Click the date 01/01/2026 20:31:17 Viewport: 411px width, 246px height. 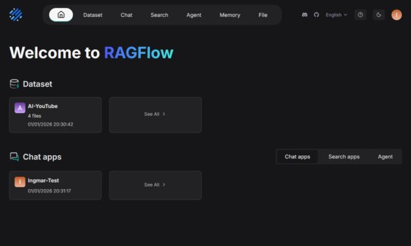[x=49, y=191]
